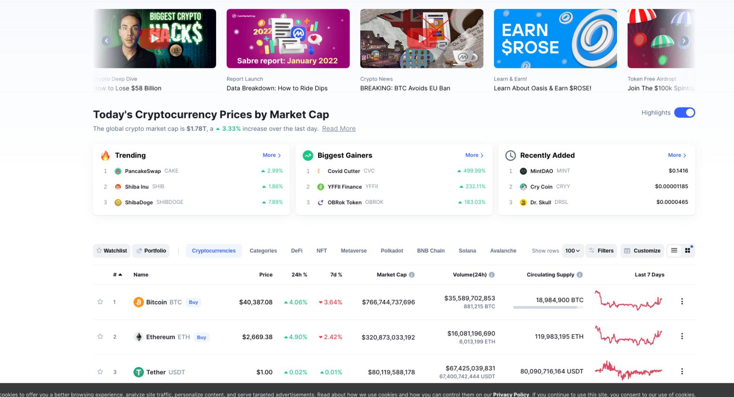
Task: Select the NFT tab
Action: coord(322,251)
